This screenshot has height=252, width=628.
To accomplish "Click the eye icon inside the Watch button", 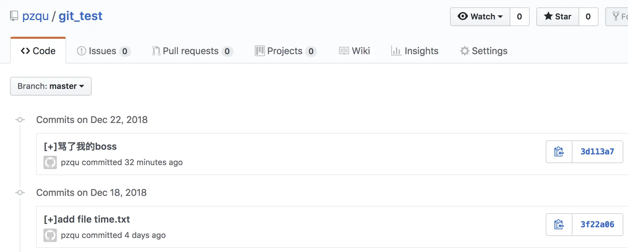I will (x=463, y=16).
